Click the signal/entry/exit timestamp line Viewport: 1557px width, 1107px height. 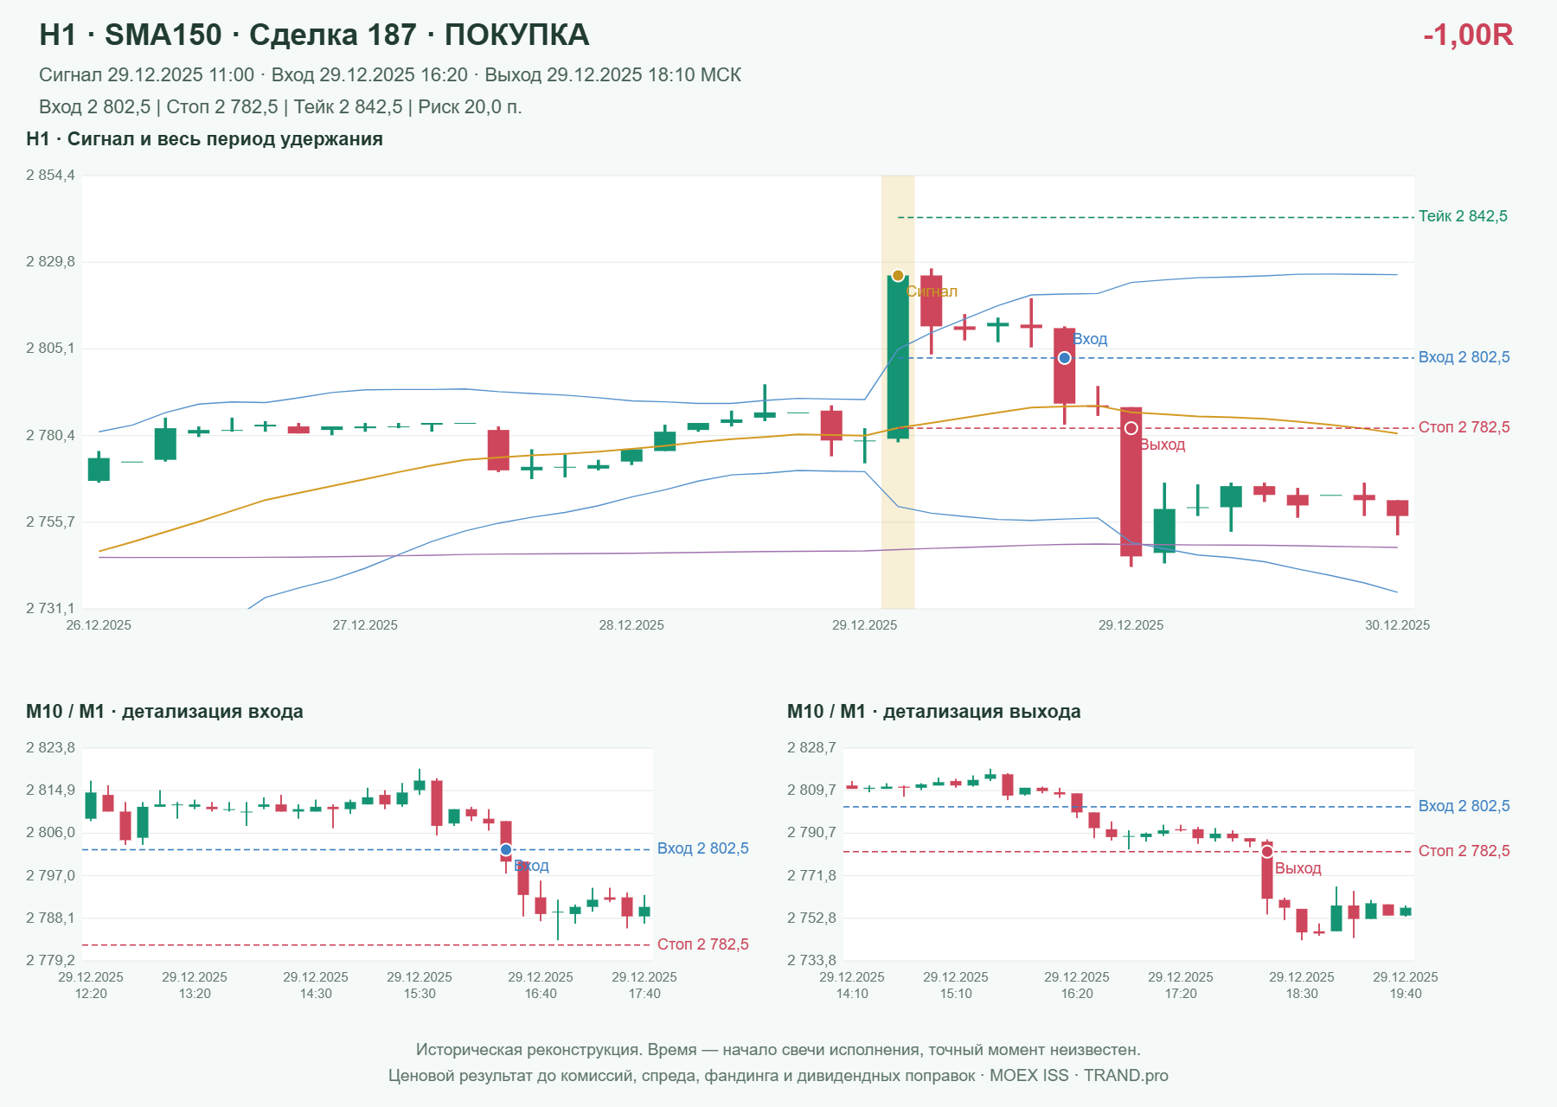390,75
